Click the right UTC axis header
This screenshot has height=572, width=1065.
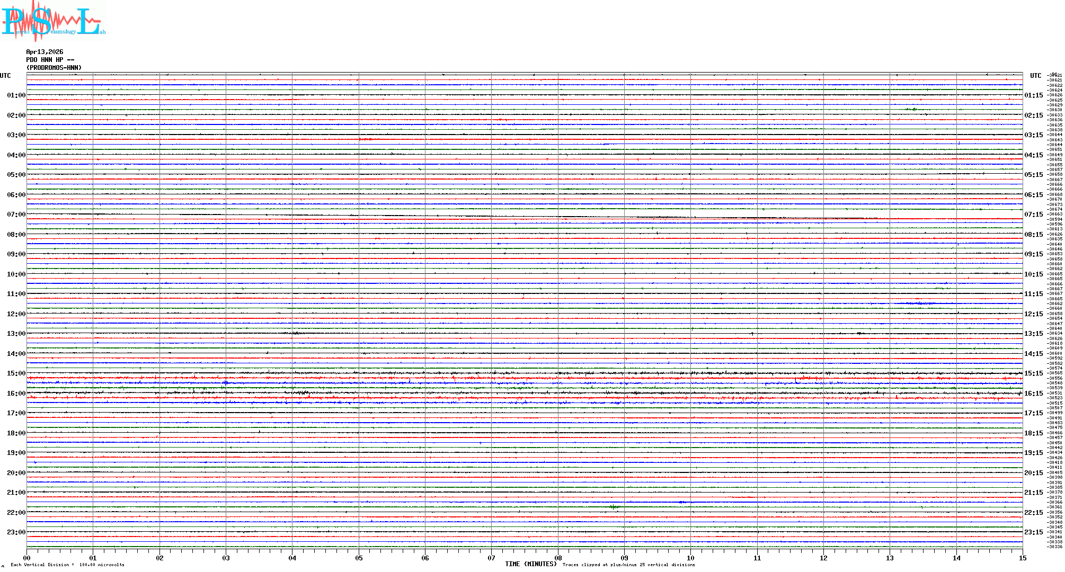[1035, 76]
